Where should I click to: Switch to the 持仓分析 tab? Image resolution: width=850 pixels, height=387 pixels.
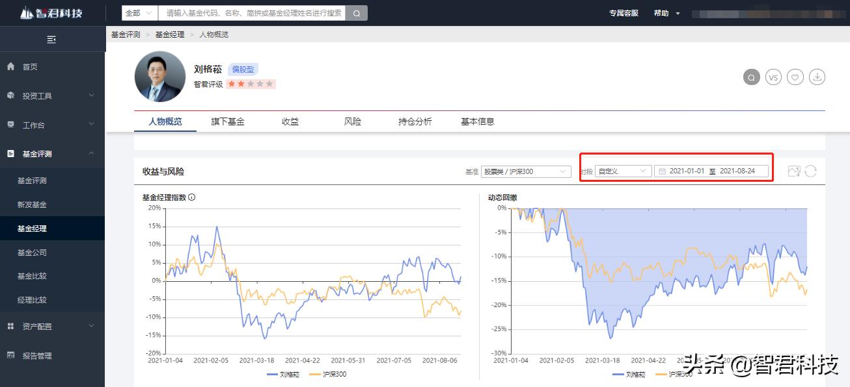pyautogui.click(x=413, y=121)
